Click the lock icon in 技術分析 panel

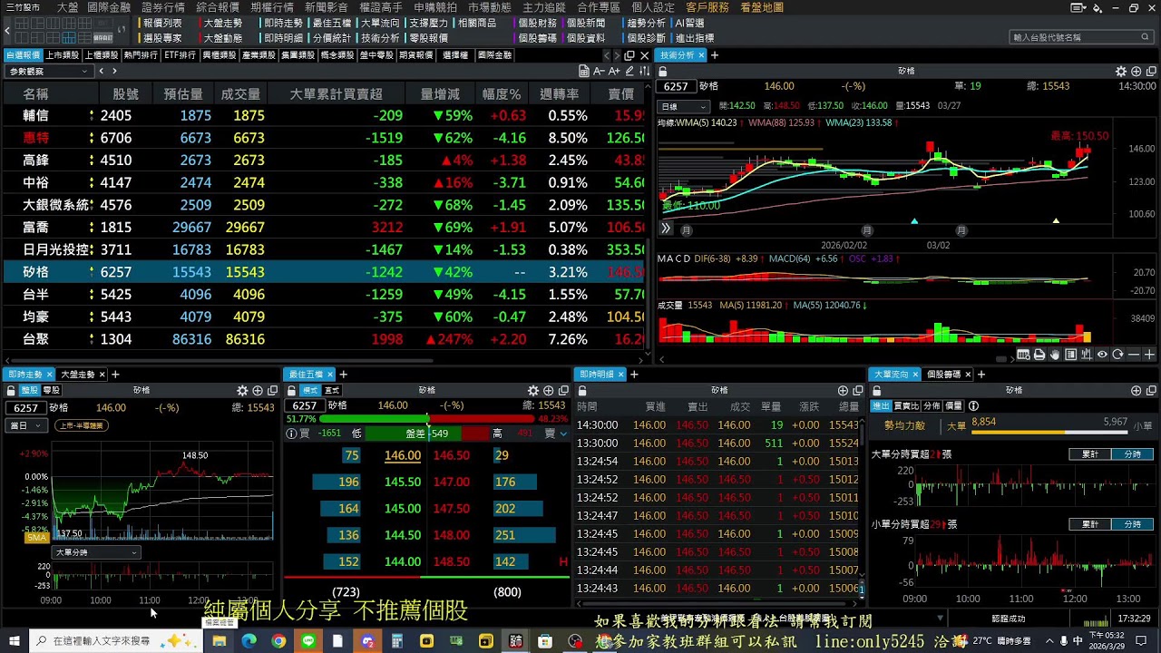click(663, 71)
